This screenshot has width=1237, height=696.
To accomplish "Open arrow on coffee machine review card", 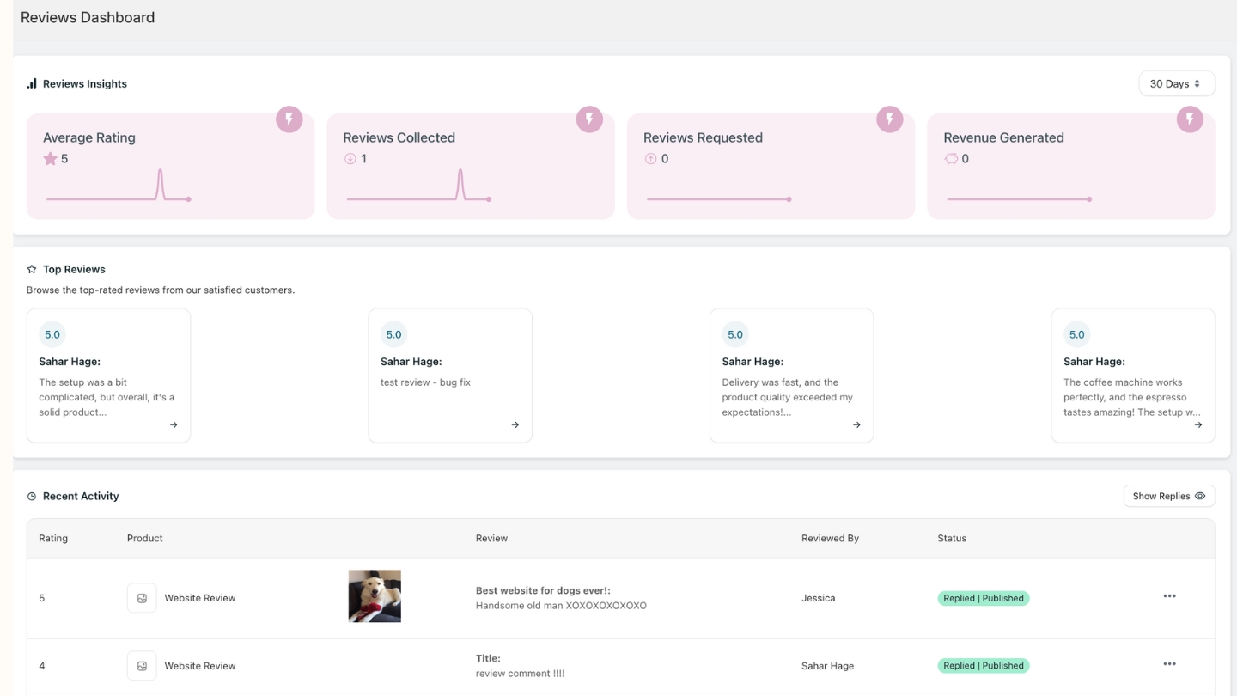I will [1197, 424].
